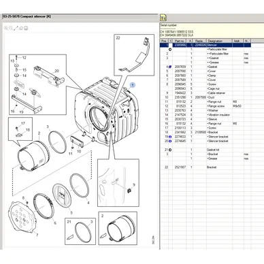Image resolution: width=264 pixels, height=264 pixels.
Task: Select the Cage nut row
Action: click(205, 88)
